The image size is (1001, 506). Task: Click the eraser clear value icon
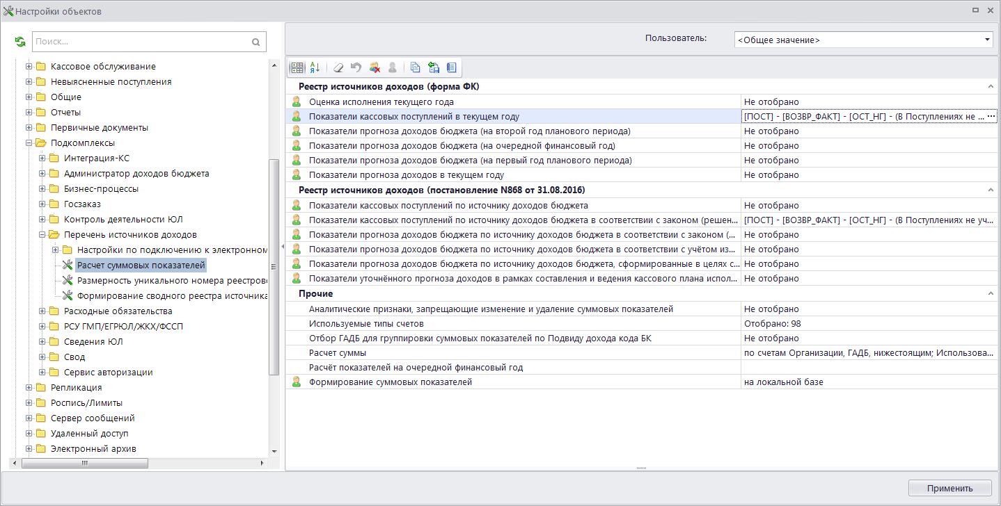(x=338, y=67)
